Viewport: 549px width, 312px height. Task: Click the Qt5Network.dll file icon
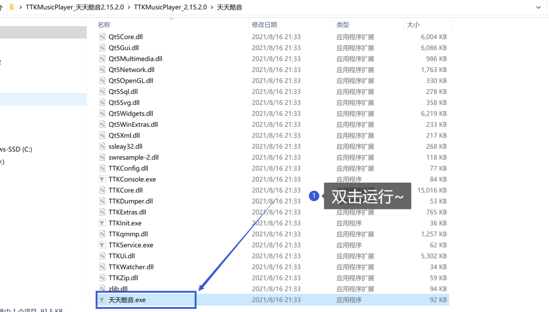(x=102, y=70)
